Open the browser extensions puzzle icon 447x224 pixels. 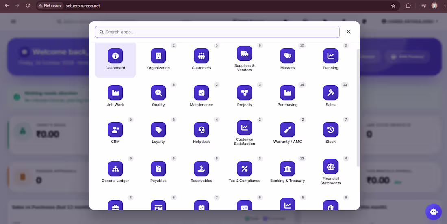tap(408, 6)
